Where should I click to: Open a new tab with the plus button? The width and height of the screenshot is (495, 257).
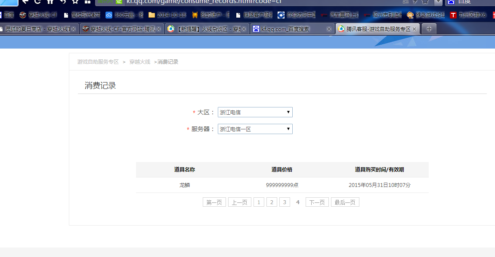click(429, 29)
